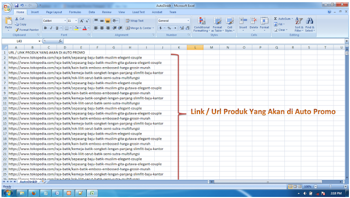Enable Wrap Text

(135, 21)
